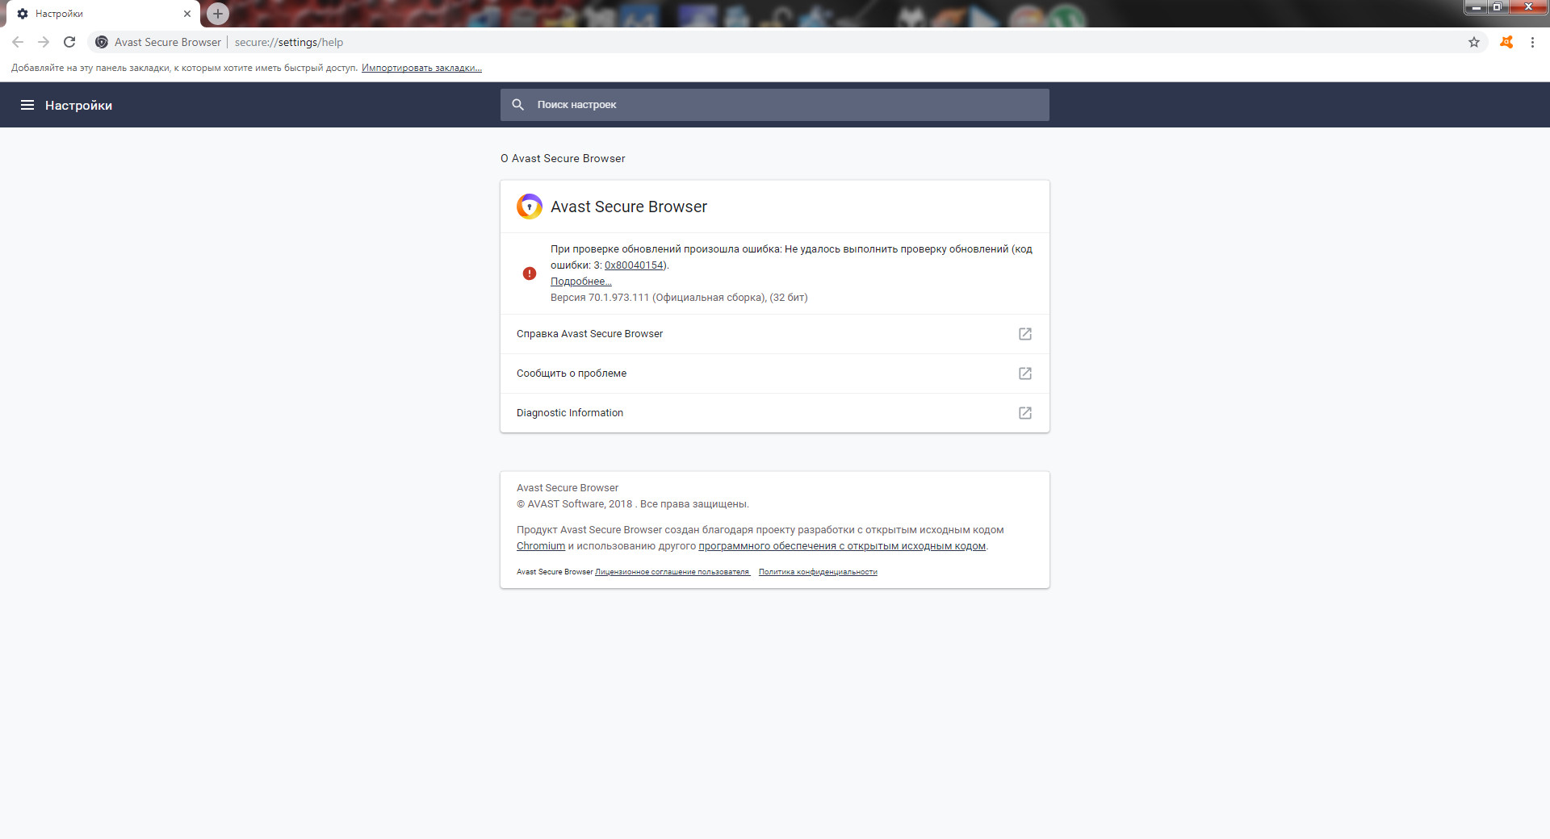This screenshot has height=839, width=1550.
Task: Open Политика конфиденциальности link
Action: [818, 572]
